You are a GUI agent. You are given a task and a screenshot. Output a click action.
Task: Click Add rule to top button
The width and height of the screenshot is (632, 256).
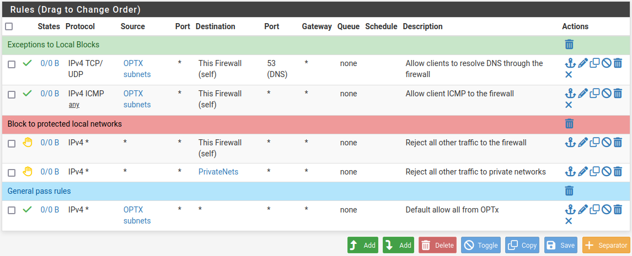[363, 245]
